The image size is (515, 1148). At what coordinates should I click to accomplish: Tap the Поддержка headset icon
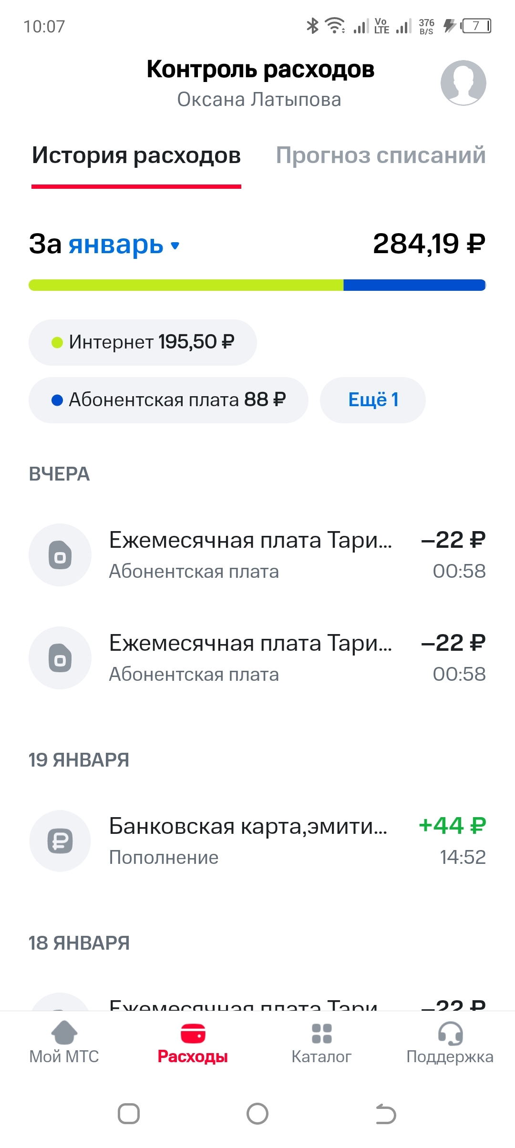pos(450,1033)
